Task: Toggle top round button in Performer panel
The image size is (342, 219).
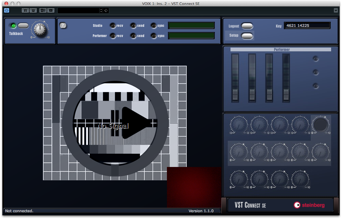Action: click(x=315, y=58)
